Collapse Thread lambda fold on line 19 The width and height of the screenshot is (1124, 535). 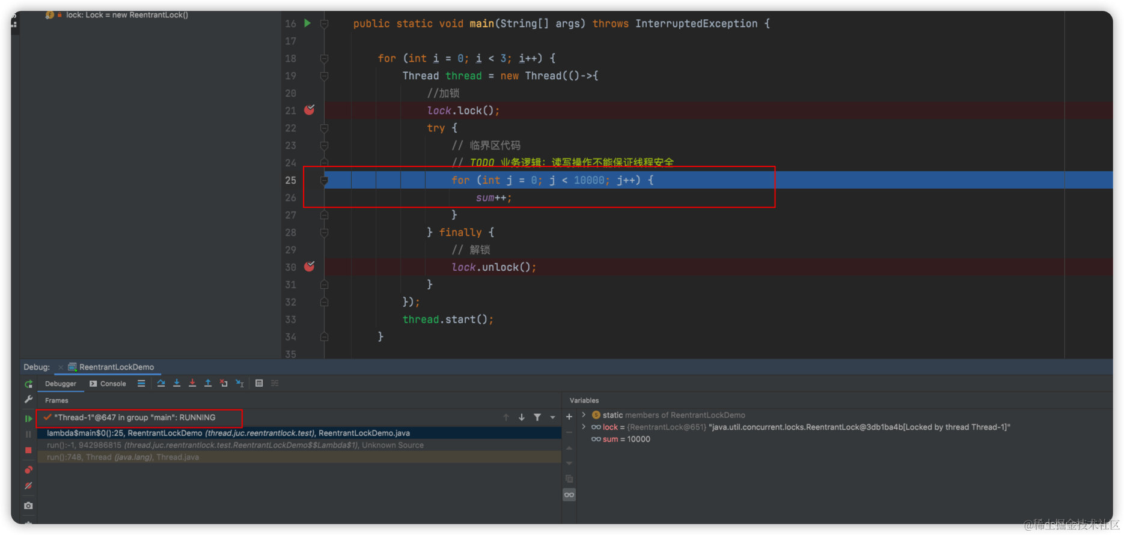(x=324, y=76)
